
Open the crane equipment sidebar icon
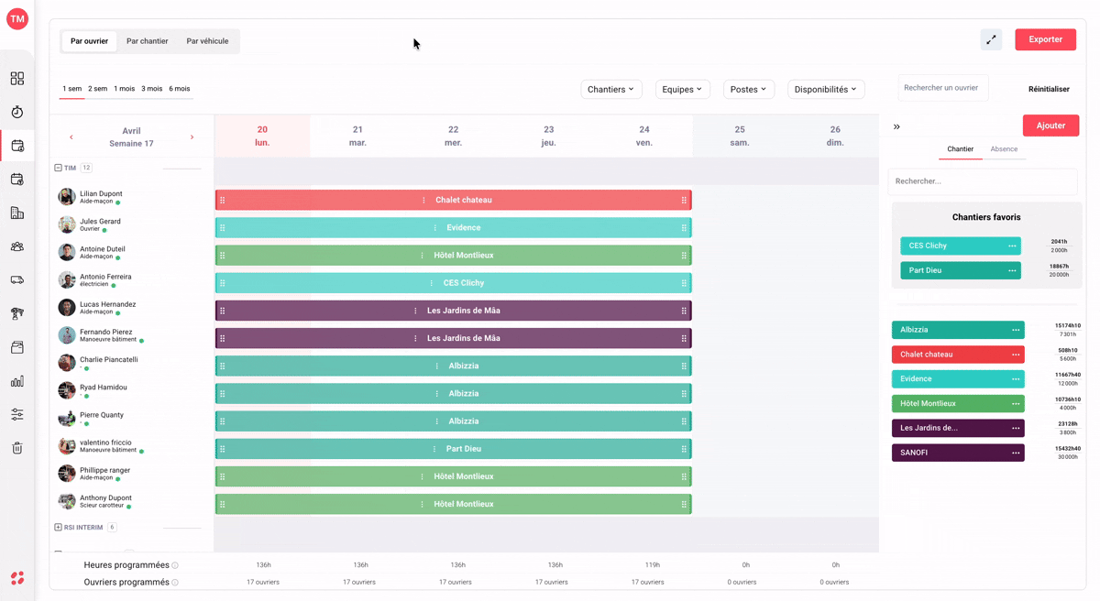17,313
